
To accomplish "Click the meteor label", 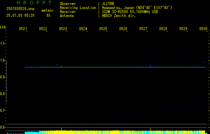I will 47,10.
